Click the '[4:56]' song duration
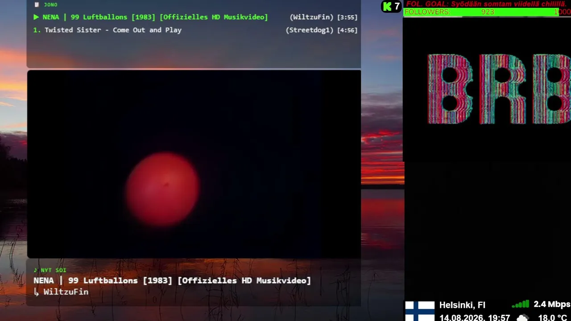Image resolution: width=571 pixels, height=321 pixels. pos(348,30)
